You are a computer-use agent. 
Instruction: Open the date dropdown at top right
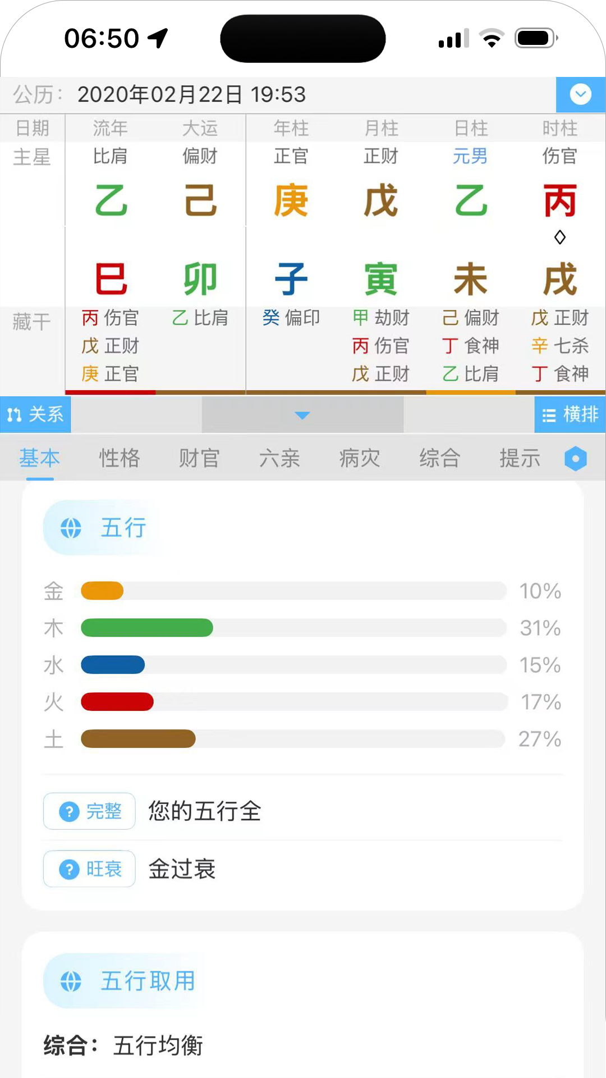coord(580,94)
